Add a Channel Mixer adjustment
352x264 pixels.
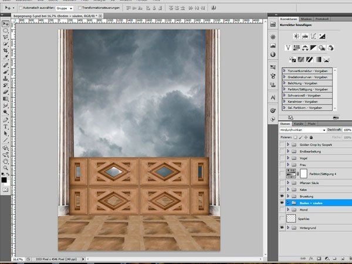tap(330, 48)
